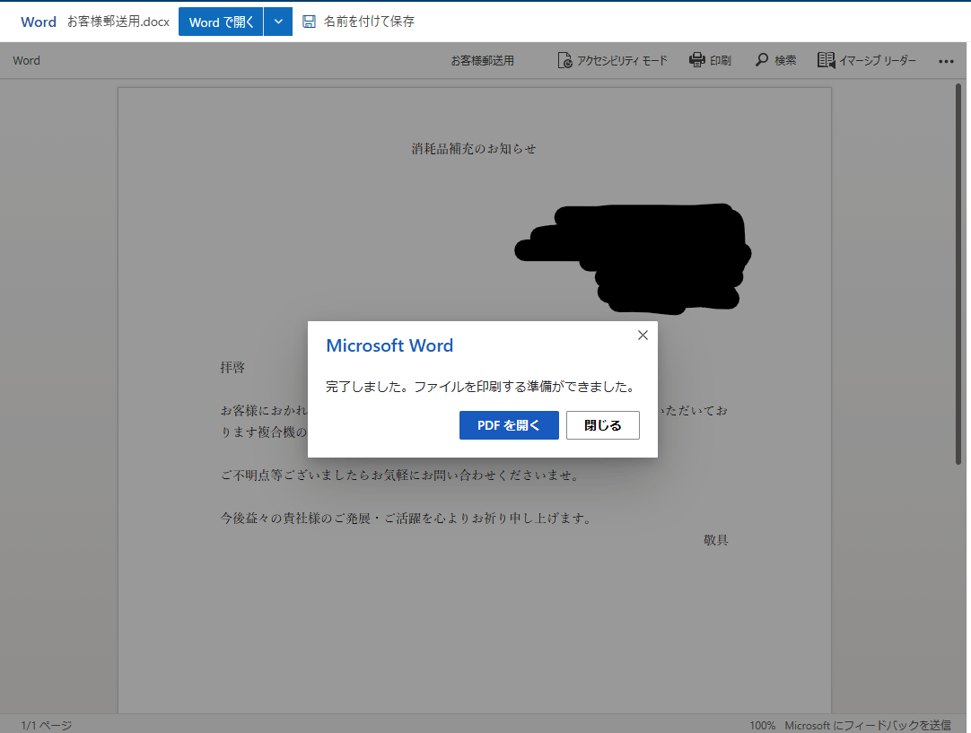
Task: Click the Immersive Reader book icon
Action: [x=826, y=60]
